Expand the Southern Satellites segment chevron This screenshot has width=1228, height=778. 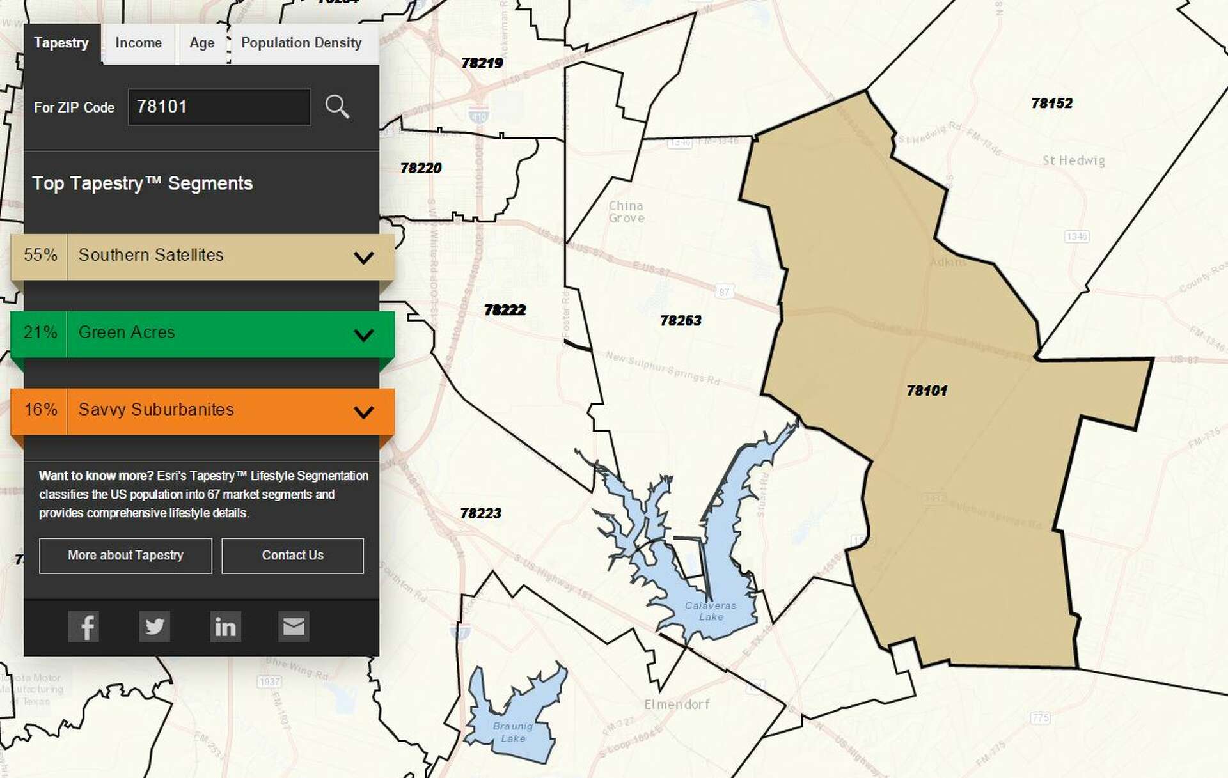(364, 258)
